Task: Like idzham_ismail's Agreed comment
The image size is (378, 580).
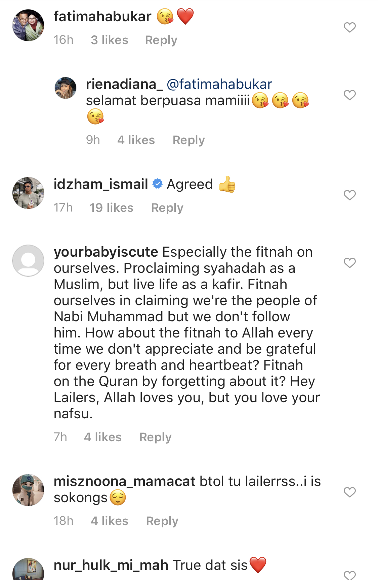Action: (349, 195)
